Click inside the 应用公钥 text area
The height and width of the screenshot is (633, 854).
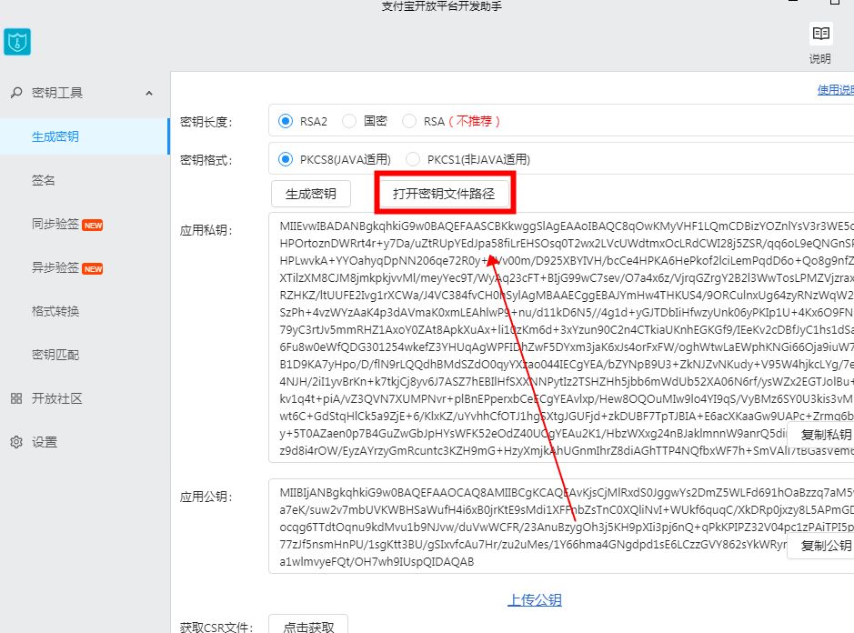561,527
